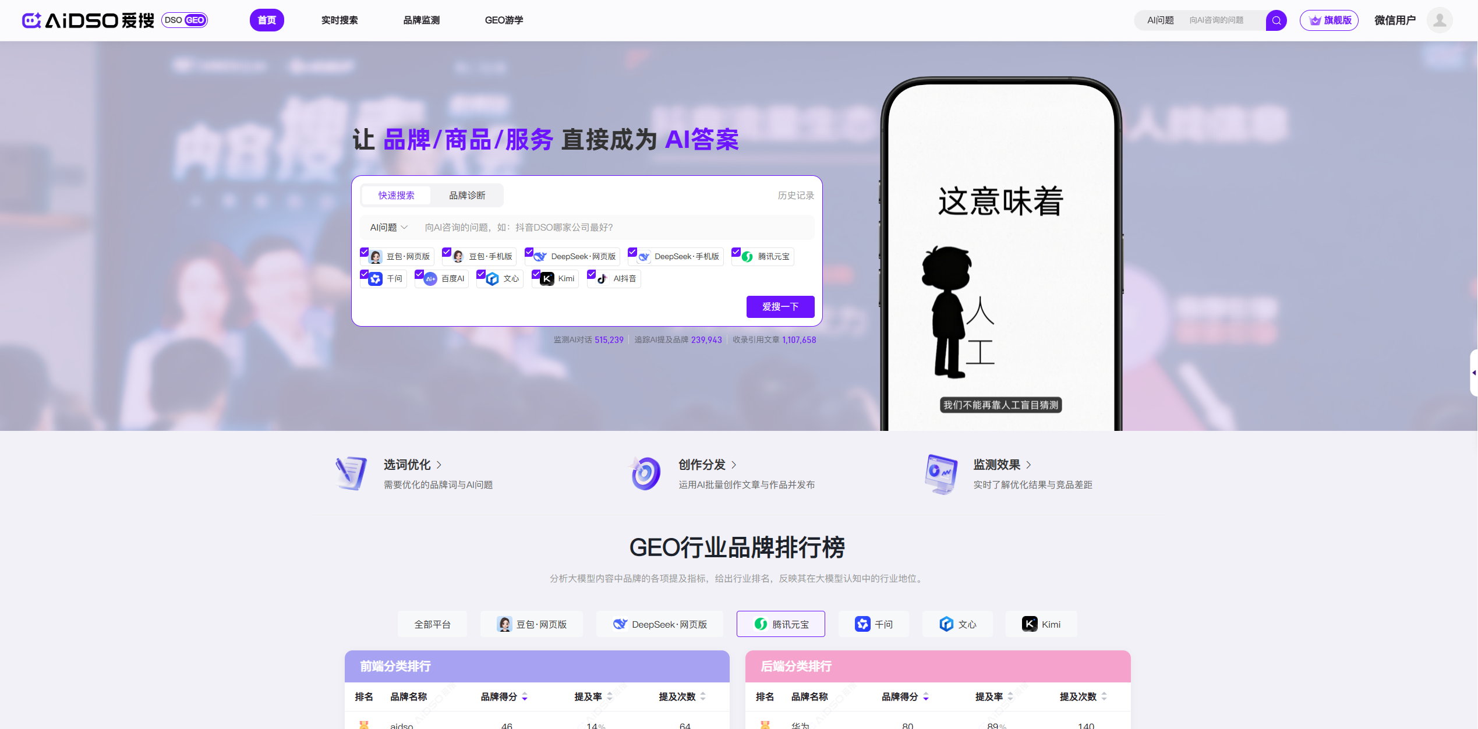
Task: Open the 历史记录 link
Action: coord(795,196)
